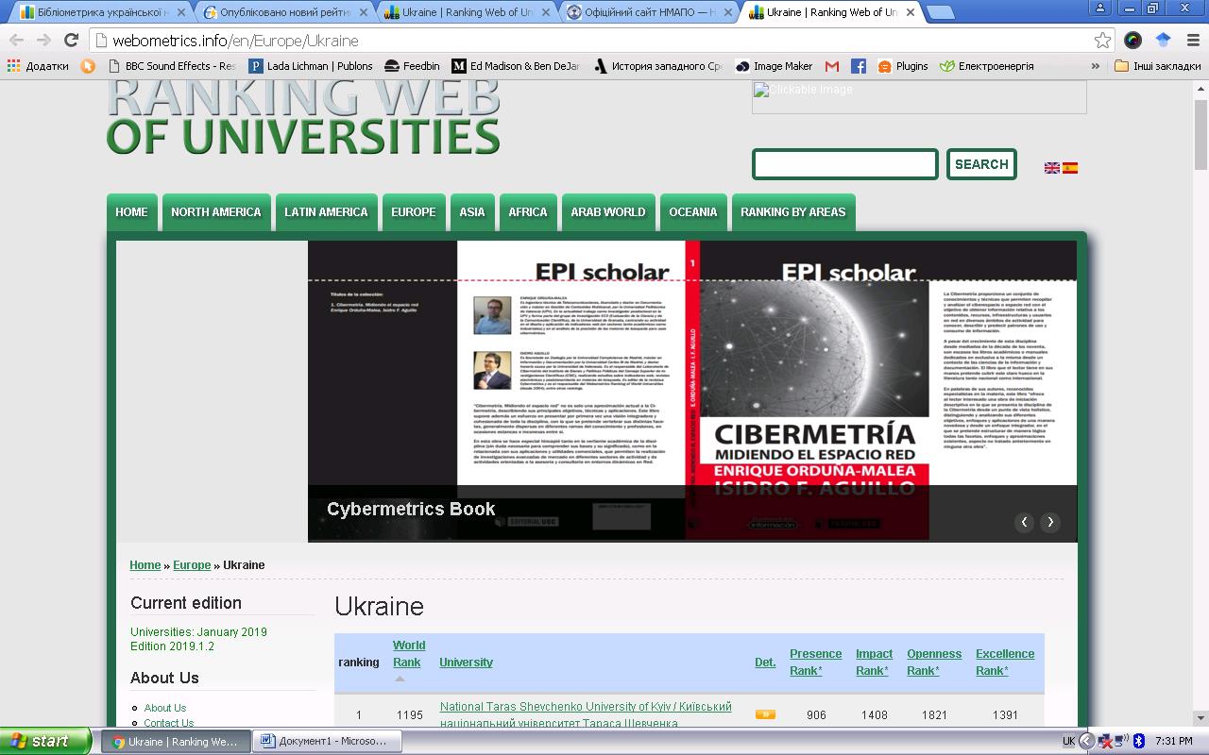The image size is (1209, 755).
Task: Click the round dark extension icon beside the star
Action: click(x=1133, y=41)
